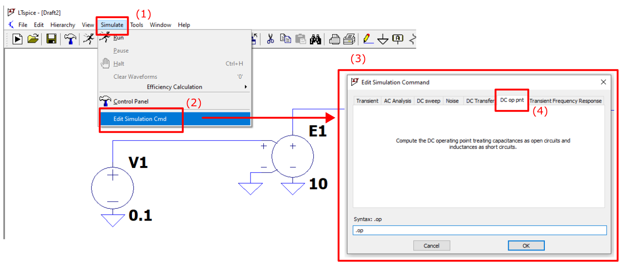The image size is (626, 268).
Task: Open the Tools menu
Action: coord(137,25)
